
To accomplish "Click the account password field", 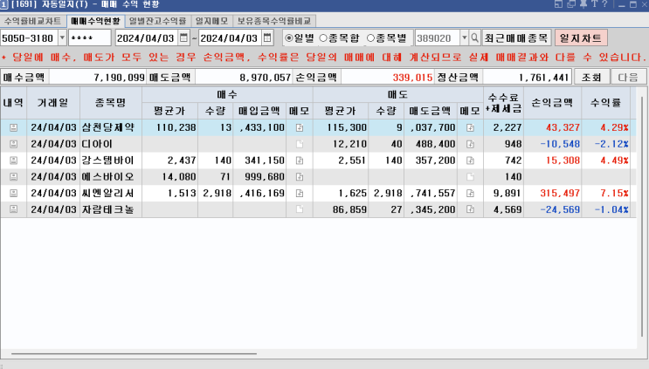I will click(x=90, y=38).
